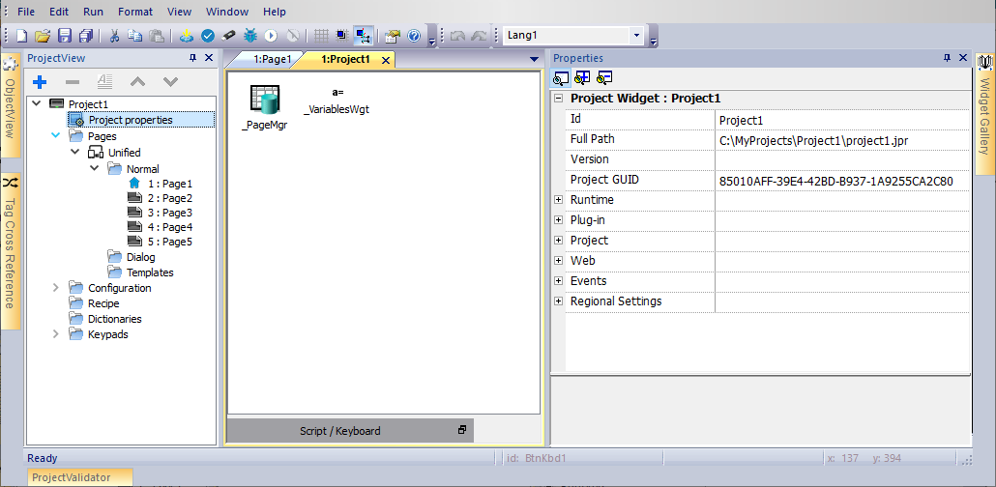The height and width of the screenshot is (487, 996).
Task: Click the Copy toolbar icon
Action: [x=134, y=36]
